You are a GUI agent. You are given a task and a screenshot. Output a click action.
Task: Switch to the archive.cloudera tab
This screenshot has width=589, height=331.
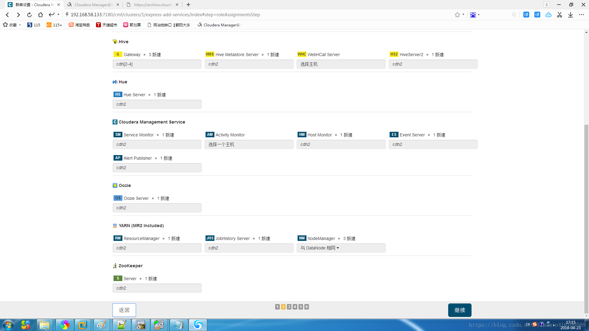point(152,5)
